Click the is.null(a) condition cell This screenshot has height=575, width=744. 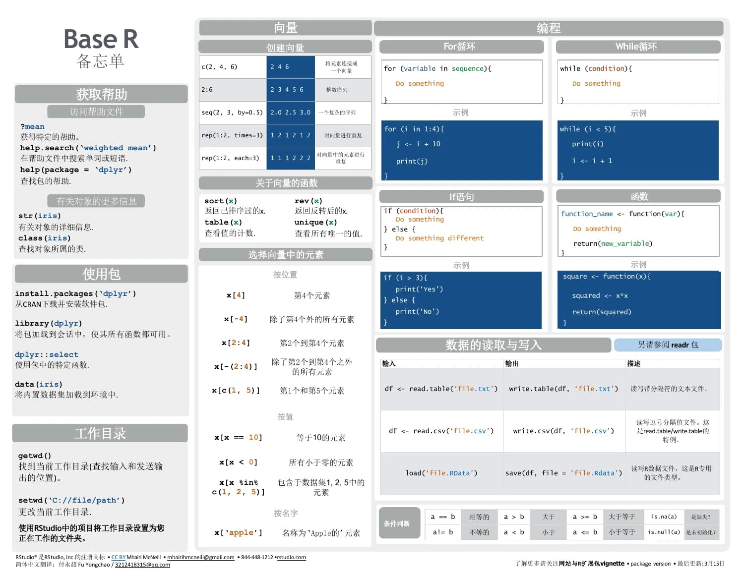pyautogui.click(x=664, y=532)
